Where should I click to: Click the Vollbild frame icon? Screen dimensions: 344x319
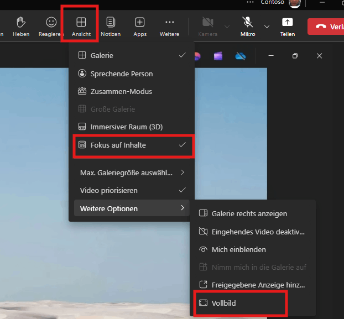(203, 303)
